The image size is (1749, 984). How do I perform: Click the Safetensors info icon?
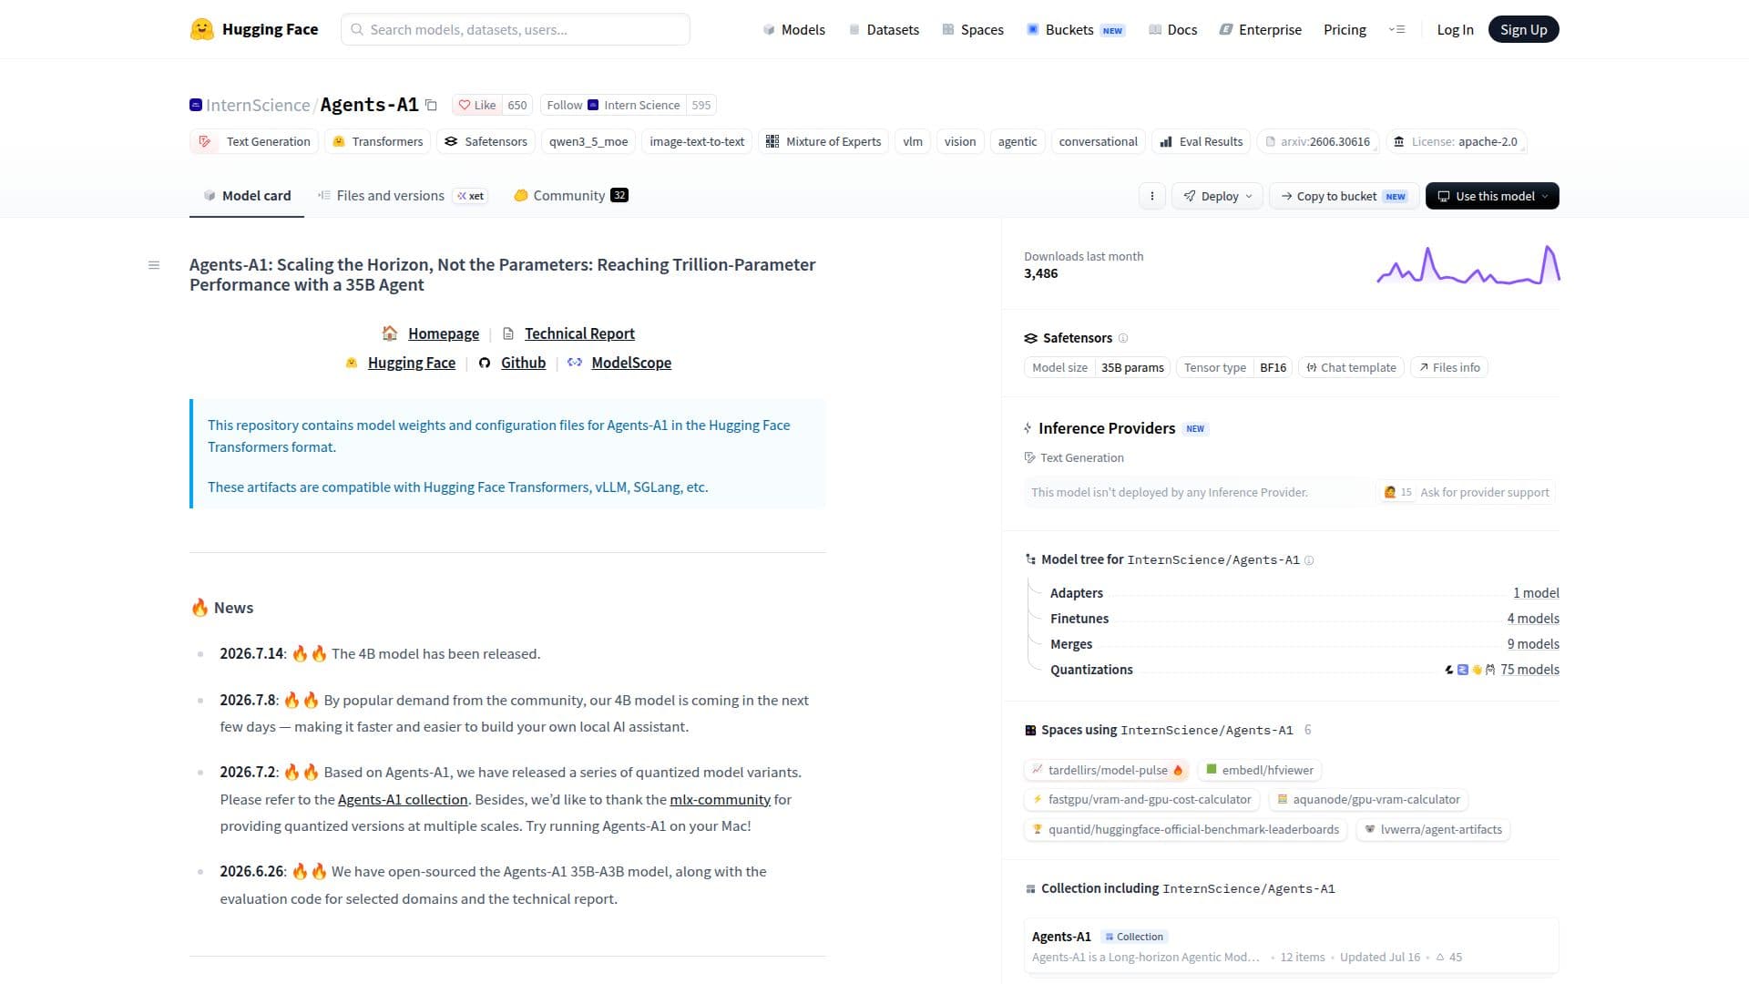(1123, 338)
